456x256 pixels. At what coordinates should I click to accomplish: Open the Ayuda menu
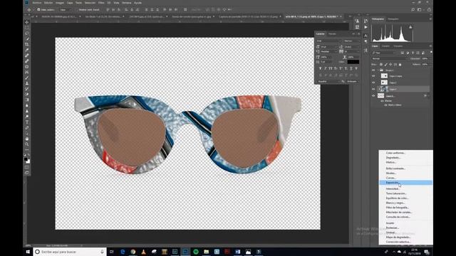coord(138,3)
